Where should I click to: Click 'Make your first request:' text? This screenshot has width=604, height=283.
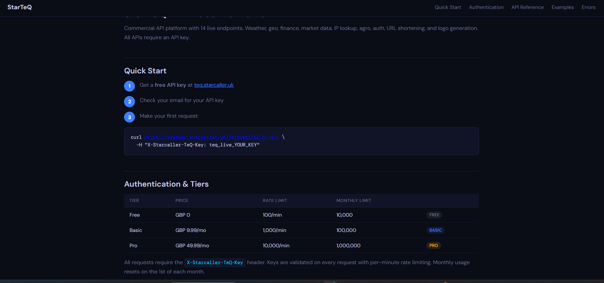click(x=169, y=116)
